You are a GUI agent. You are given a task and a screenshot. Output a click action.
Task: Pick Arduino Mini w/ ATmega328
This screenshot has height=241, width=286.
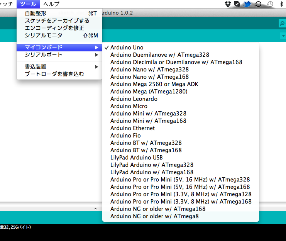[181, 114]
